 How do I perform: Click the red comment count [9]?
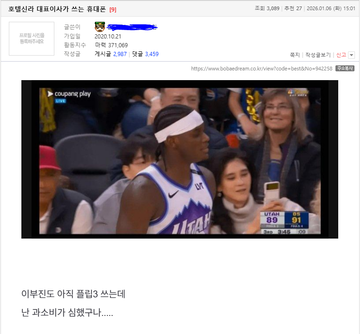113,10
